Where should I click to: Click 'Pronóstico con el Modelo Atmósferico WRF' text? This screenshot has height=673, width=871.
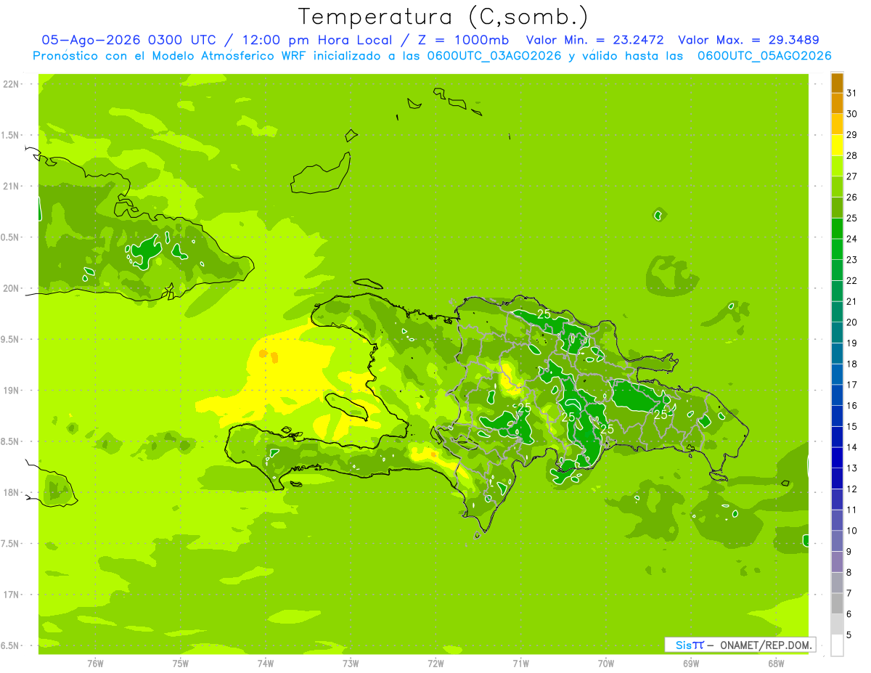pos(168,56)
